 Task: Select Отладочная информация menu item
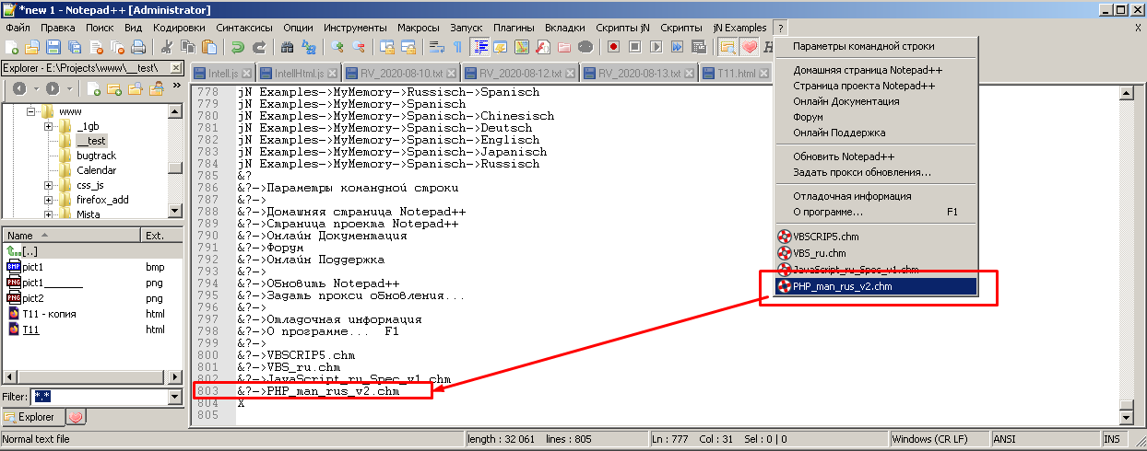(x=875, y=196)
